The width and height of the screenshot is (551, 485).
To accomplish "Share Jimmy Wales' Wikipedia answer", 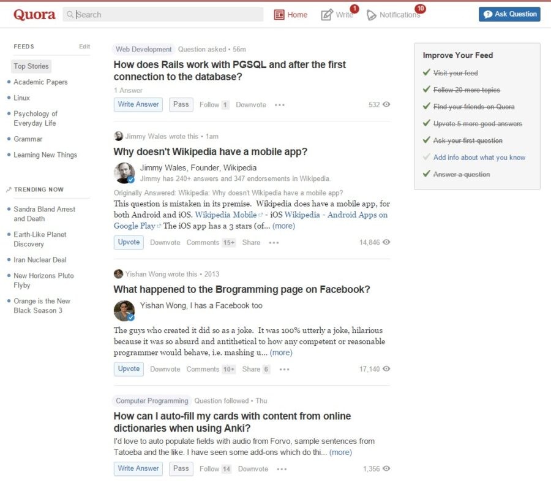I will point(251,243).
